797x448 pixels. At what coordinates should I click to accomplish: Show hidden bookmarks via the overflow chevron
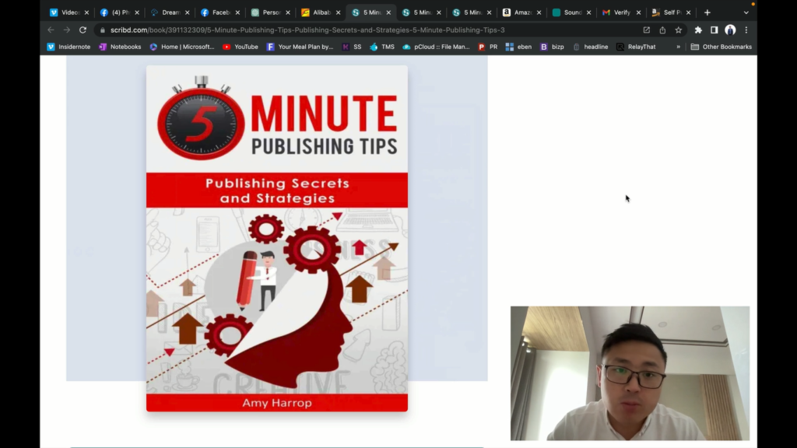[678, 47]
